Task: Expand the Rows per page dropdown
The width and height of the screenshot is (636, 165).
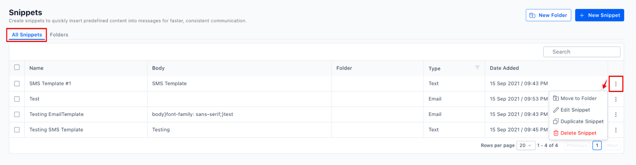Action: (x=526, y=145)
